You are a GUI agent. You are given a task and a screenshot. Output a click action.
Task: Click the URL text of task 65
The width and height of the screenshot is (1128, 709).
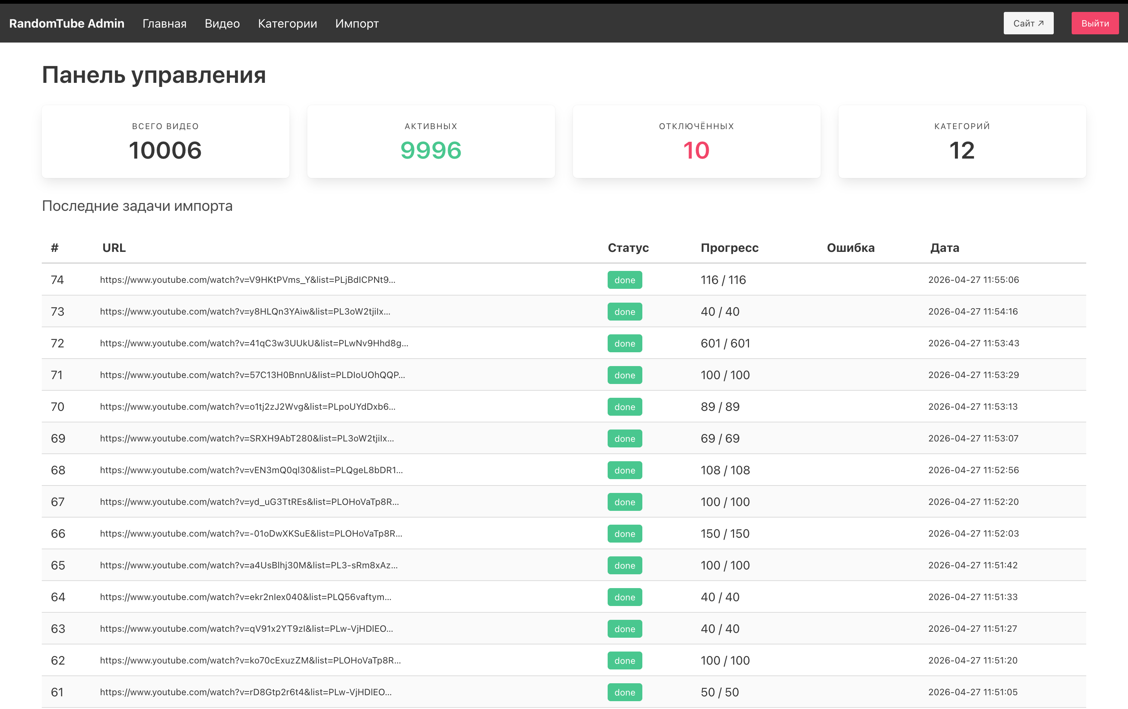click(249, 565)
